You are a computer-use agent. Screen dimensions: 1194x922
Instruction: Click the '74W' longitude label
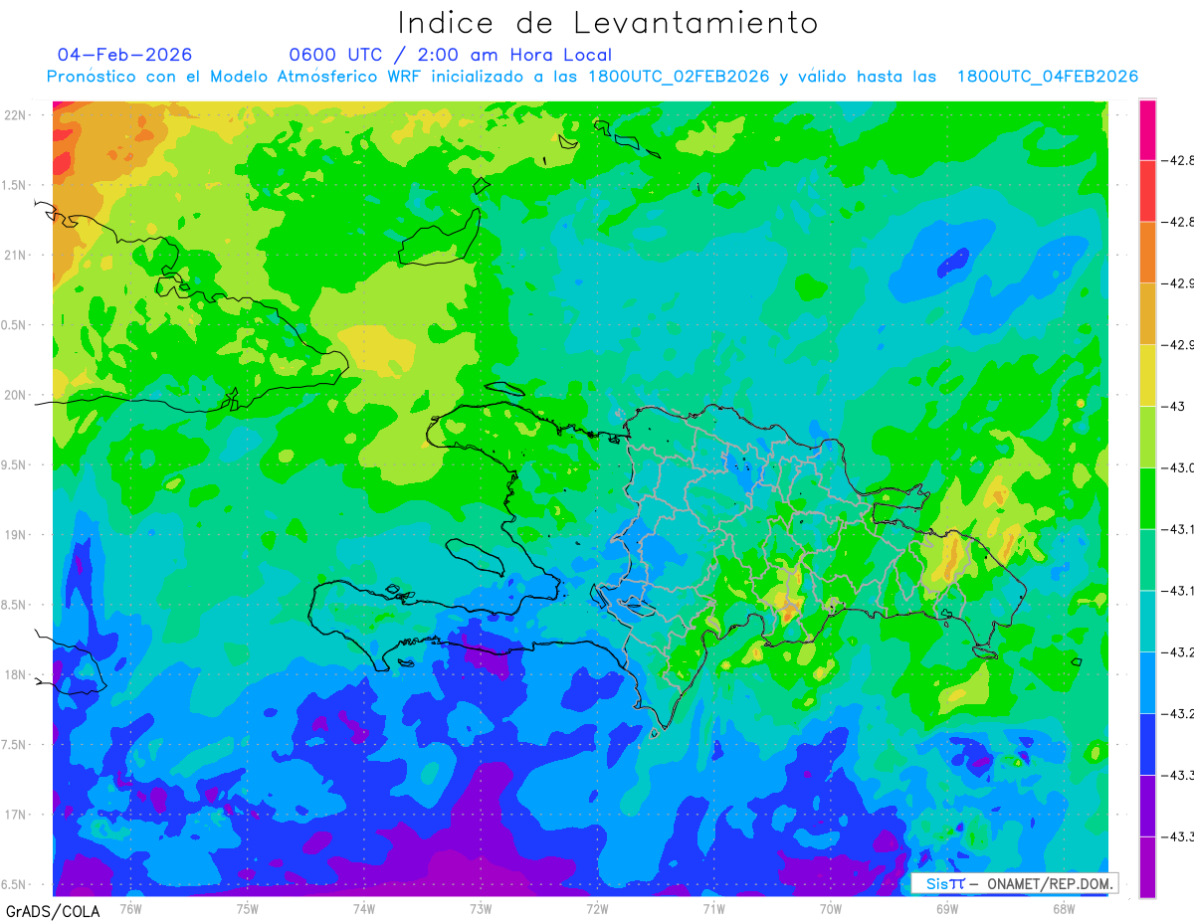point(363,908)
